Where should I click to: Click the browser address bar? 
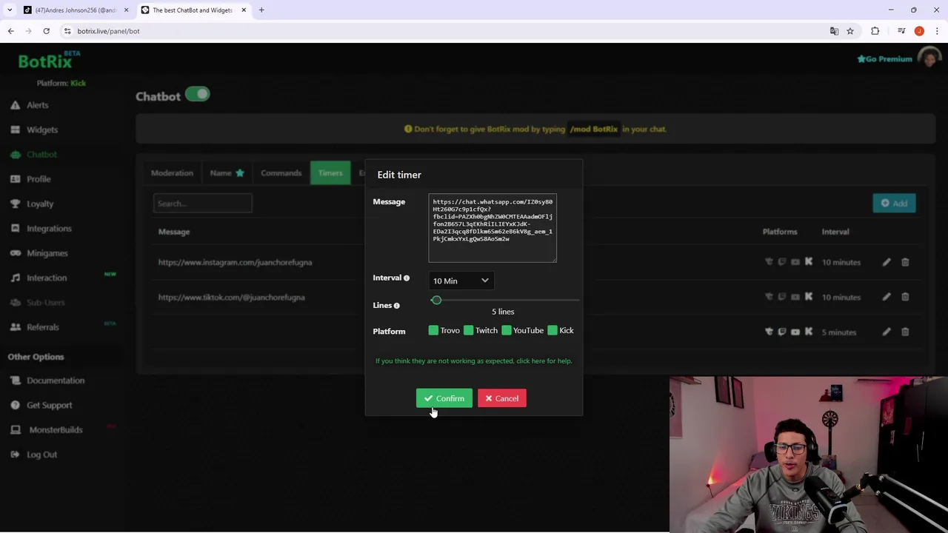pos(444,31)
